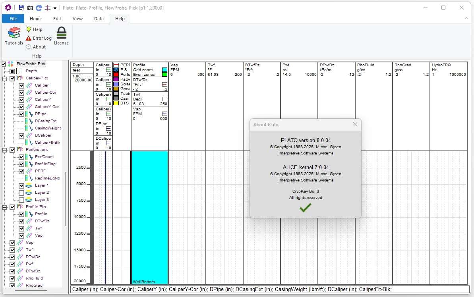Click the cyan Odd zones color swatch

[164, 69]
